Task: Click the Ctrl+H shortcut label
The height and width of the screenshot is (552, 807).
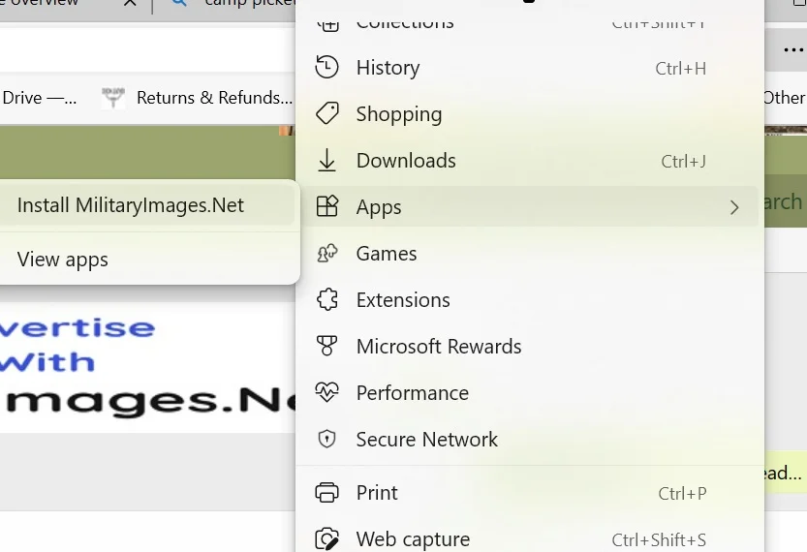Action: point(680,68)
